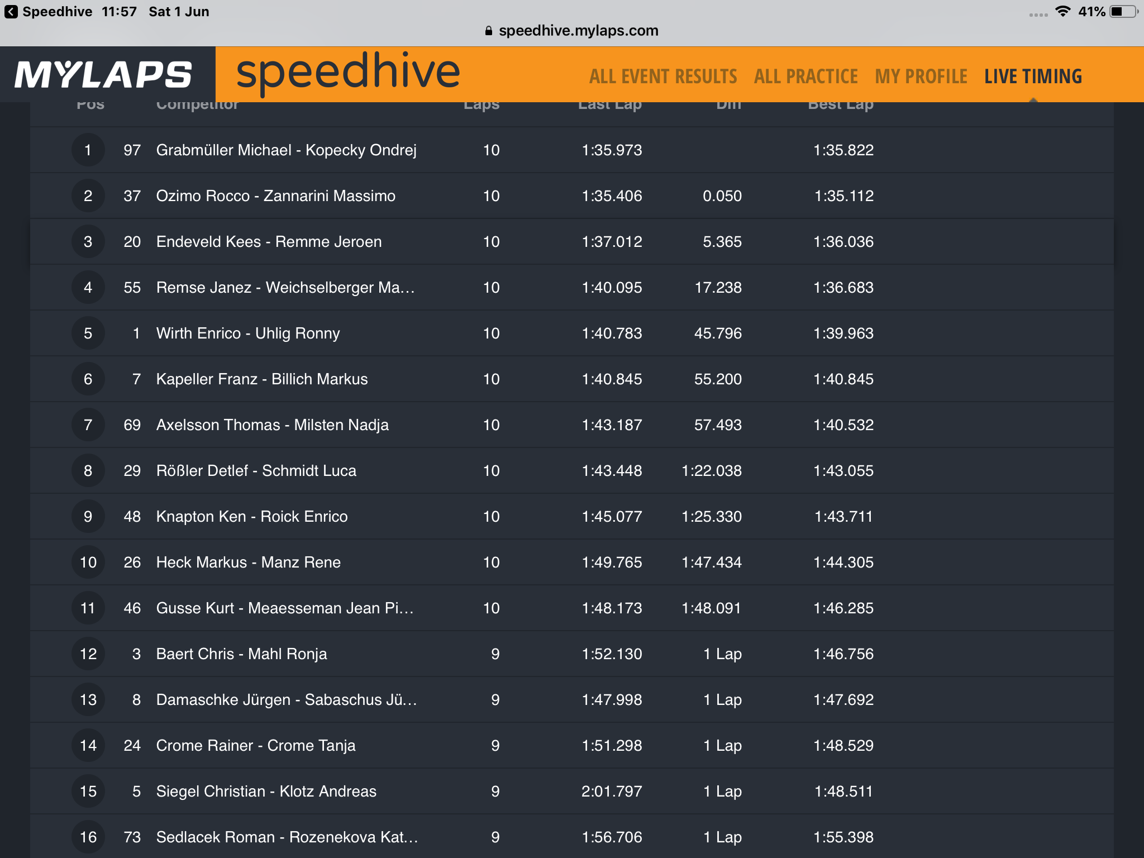Screen dimensions: 1144x858
Task: Tap best lap 1:36.036 of Endeveld Kees
Action: coord(843,241)
